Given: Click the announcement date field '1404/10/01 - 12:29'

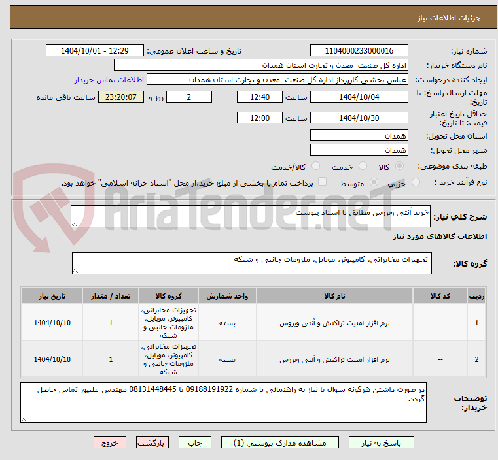Looking at the screenshot, I should [95, 50].
